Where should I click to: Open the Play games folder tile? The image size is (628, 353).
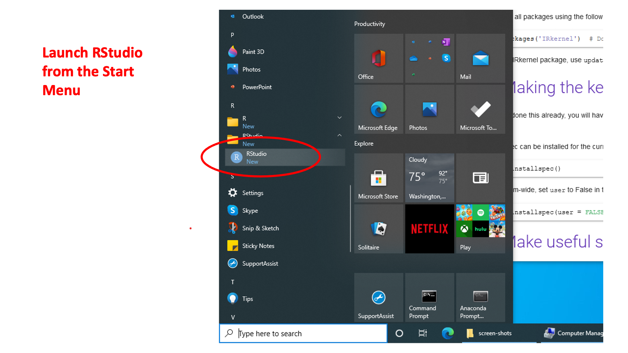[480, 229]
